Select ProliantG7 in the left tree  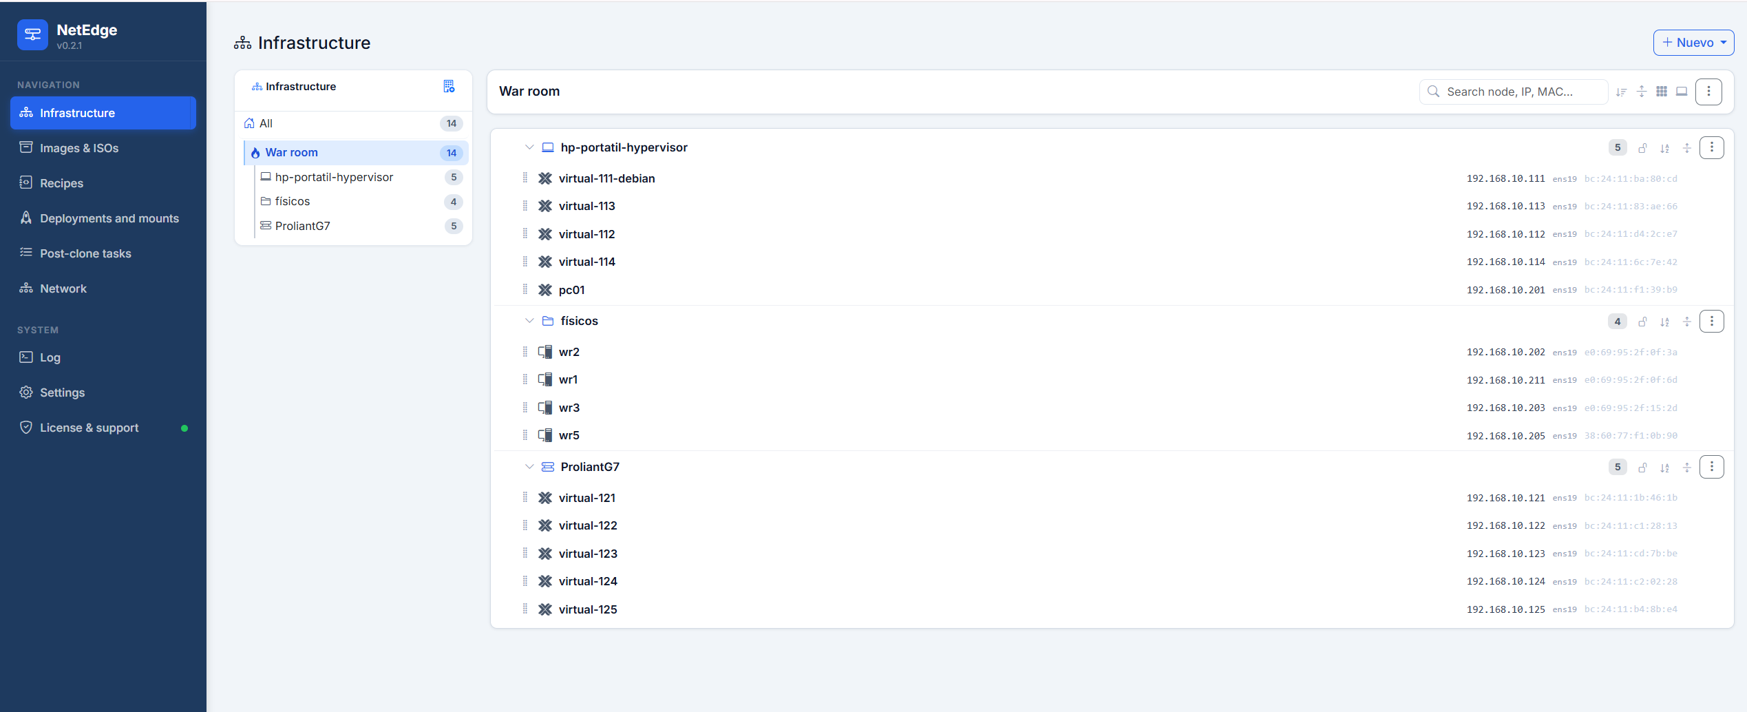(361, 226)
